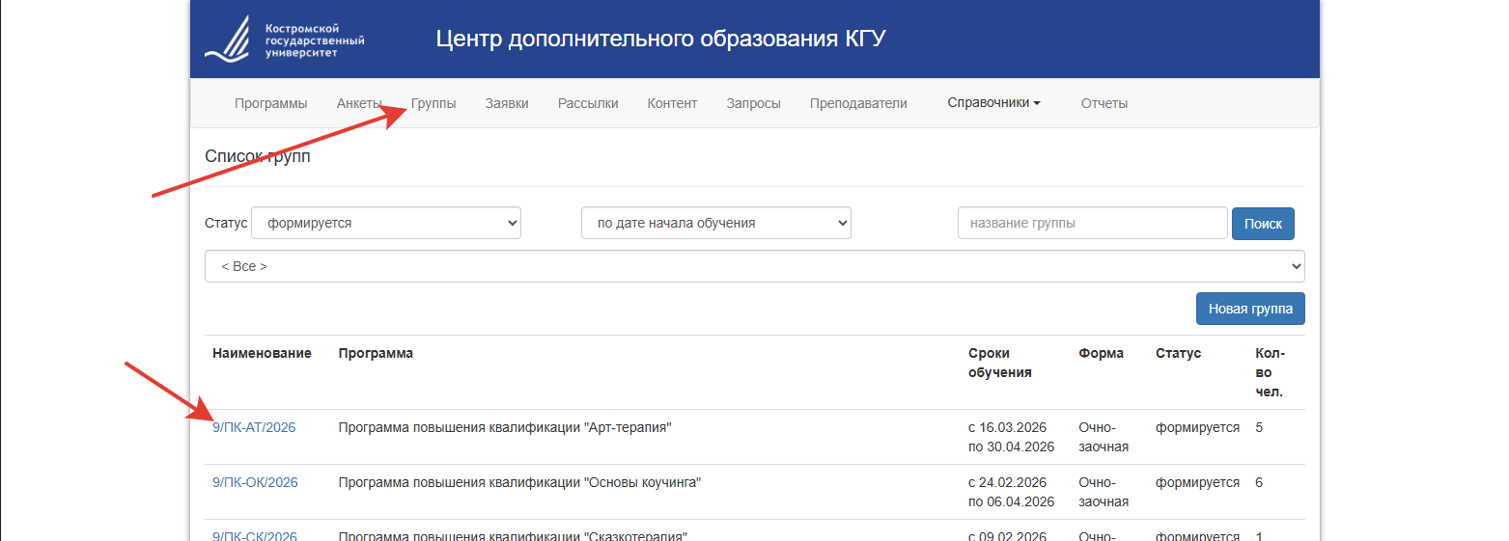The width and height of the screenshot is (1509, 541).
Task: Switch to the Рассылки page
Action: [588, 103]
